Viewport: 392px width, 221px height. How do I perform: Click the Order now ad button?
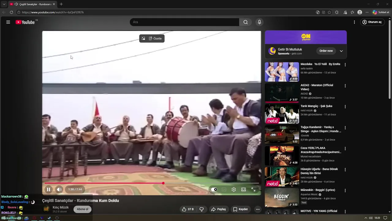click(326, 51)
